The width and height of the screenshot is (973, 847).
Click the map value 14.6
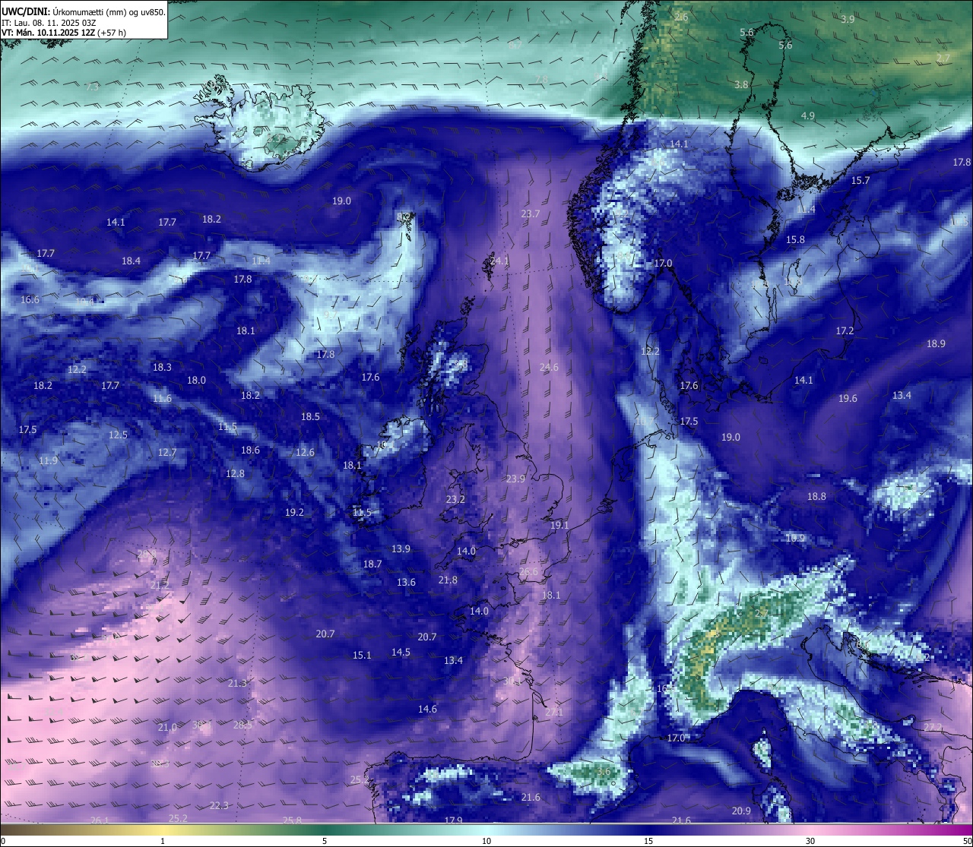pyautogui.click(x=427, y=709)
